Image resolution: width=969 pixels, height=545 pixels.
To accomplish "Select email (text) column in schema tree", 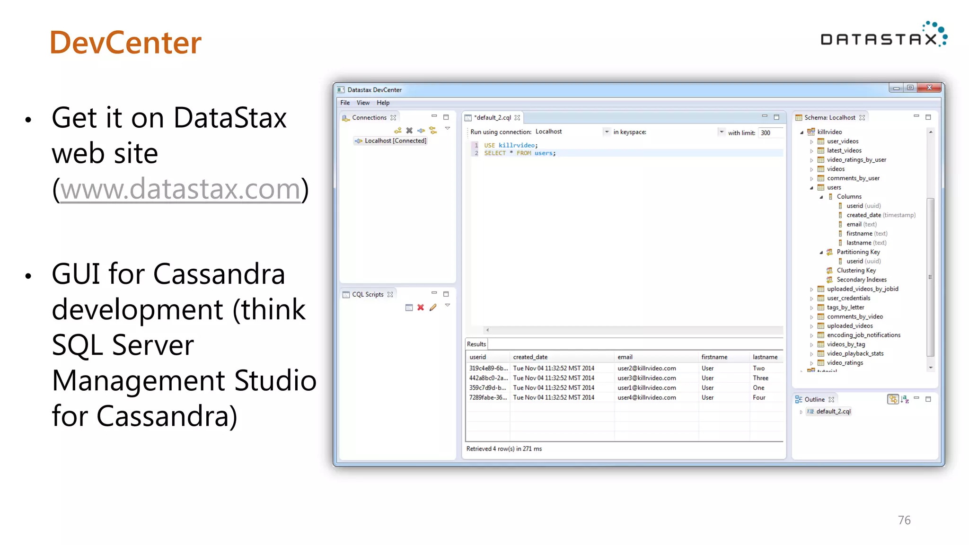I will coord(857,224).
